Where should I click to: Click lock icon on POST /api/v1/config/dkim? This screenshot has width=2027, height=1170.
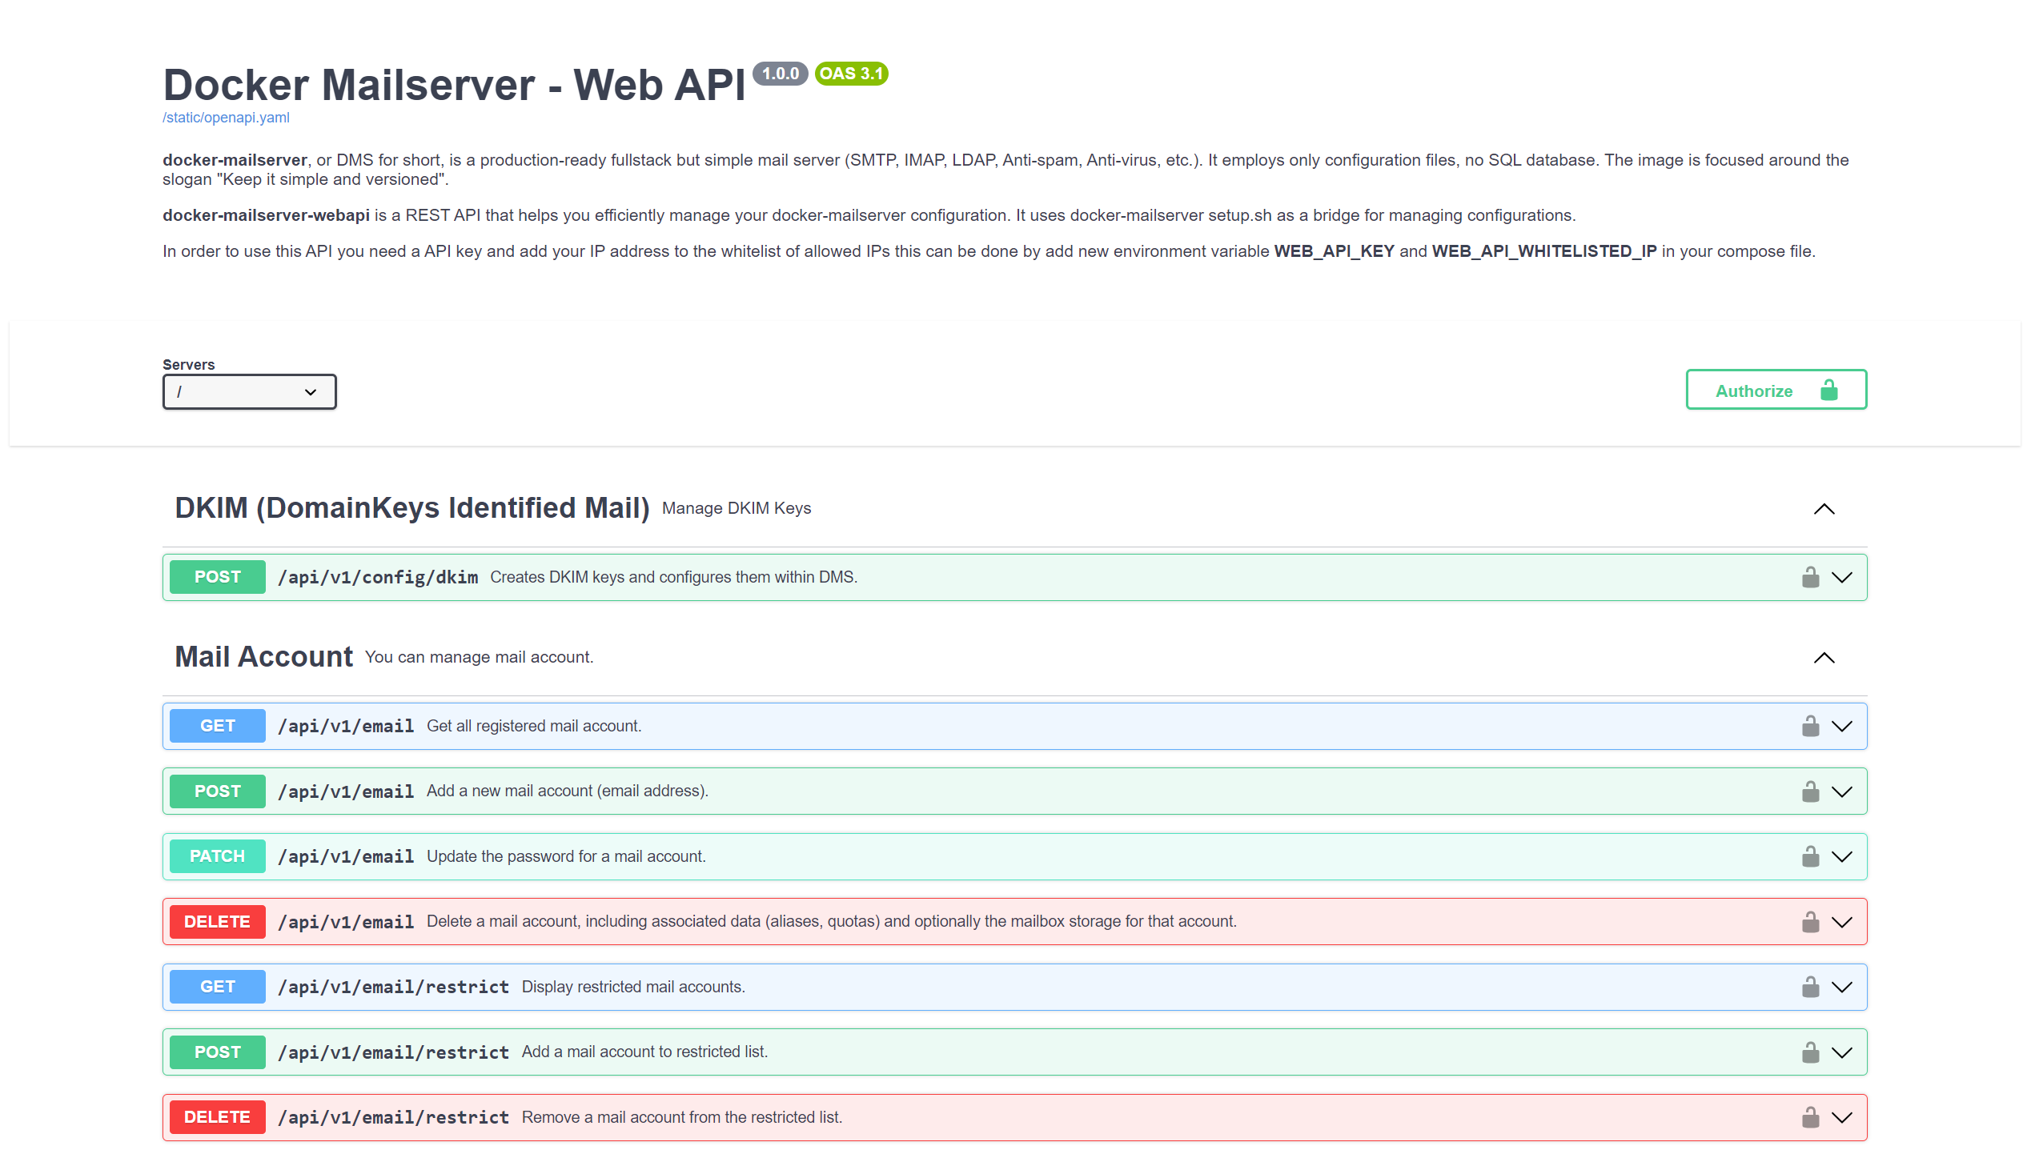click(1809, 577)
